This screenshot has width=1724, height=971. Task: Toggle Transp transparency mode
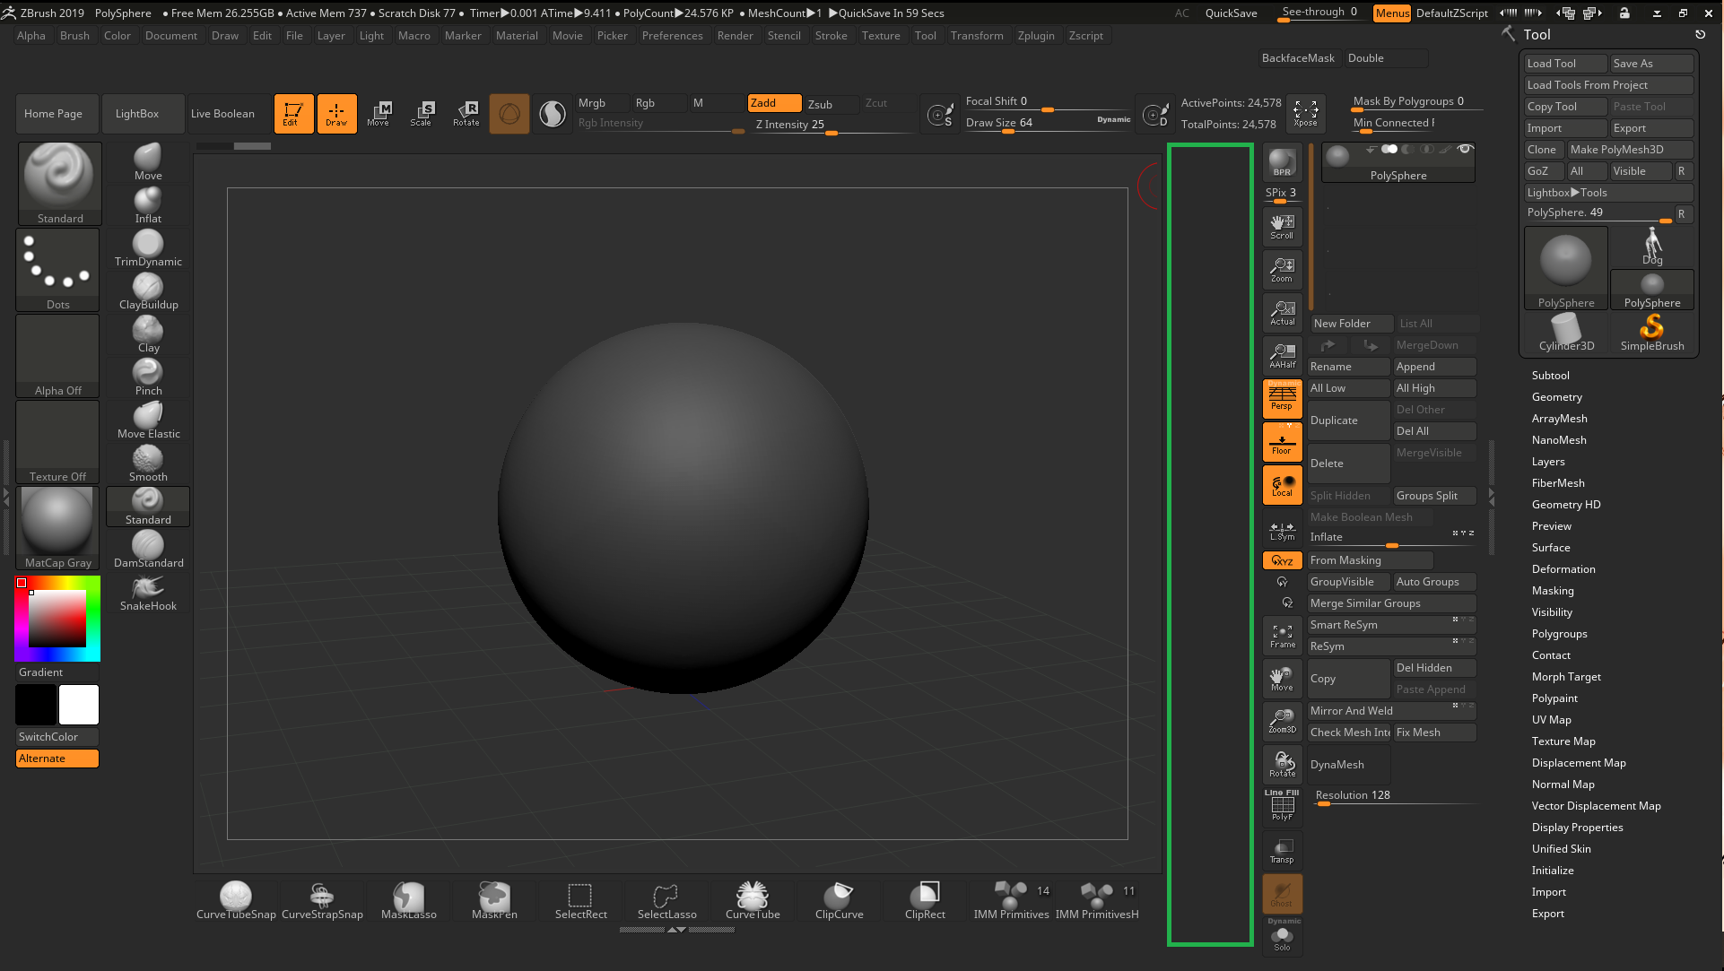pyautogui.click(x=1282, y=851)
